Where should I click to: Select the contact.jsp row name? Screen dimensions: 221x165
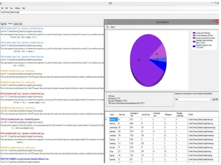pyautogui.click(x=114, y=135)
